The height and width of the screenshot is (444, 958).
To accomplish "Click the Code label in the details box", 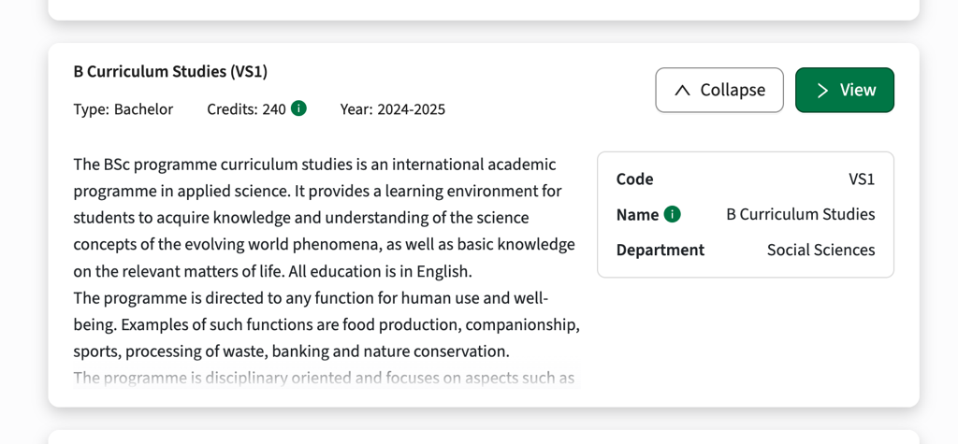I will (634, 179).
